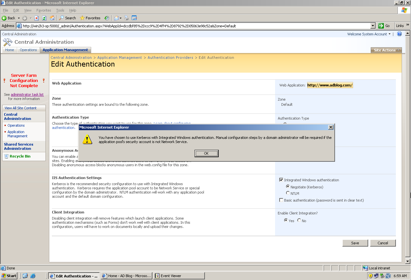Screen dimensions: 411x280
Task: Print the Edit Authentication page
Action: click(x=126, y=18)
